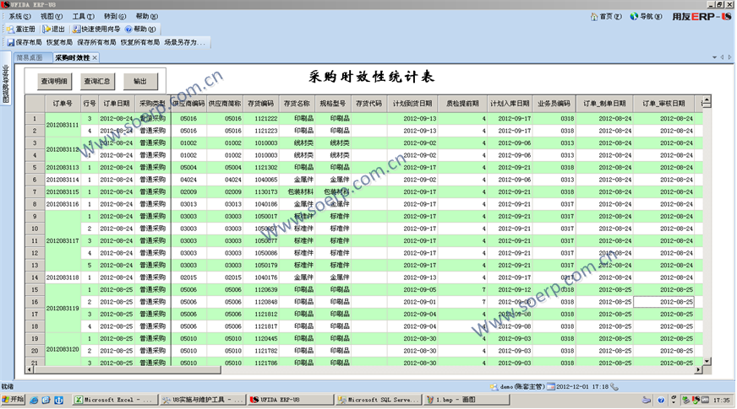
Task: Click the 退出 exit icon
Action: [x=46, y=29]
